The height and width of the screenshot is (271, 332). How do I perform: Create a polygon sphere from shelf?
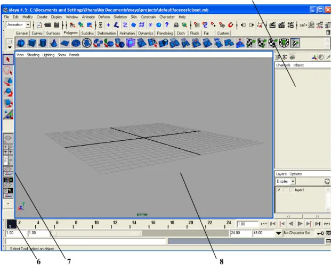click(21, 43)
